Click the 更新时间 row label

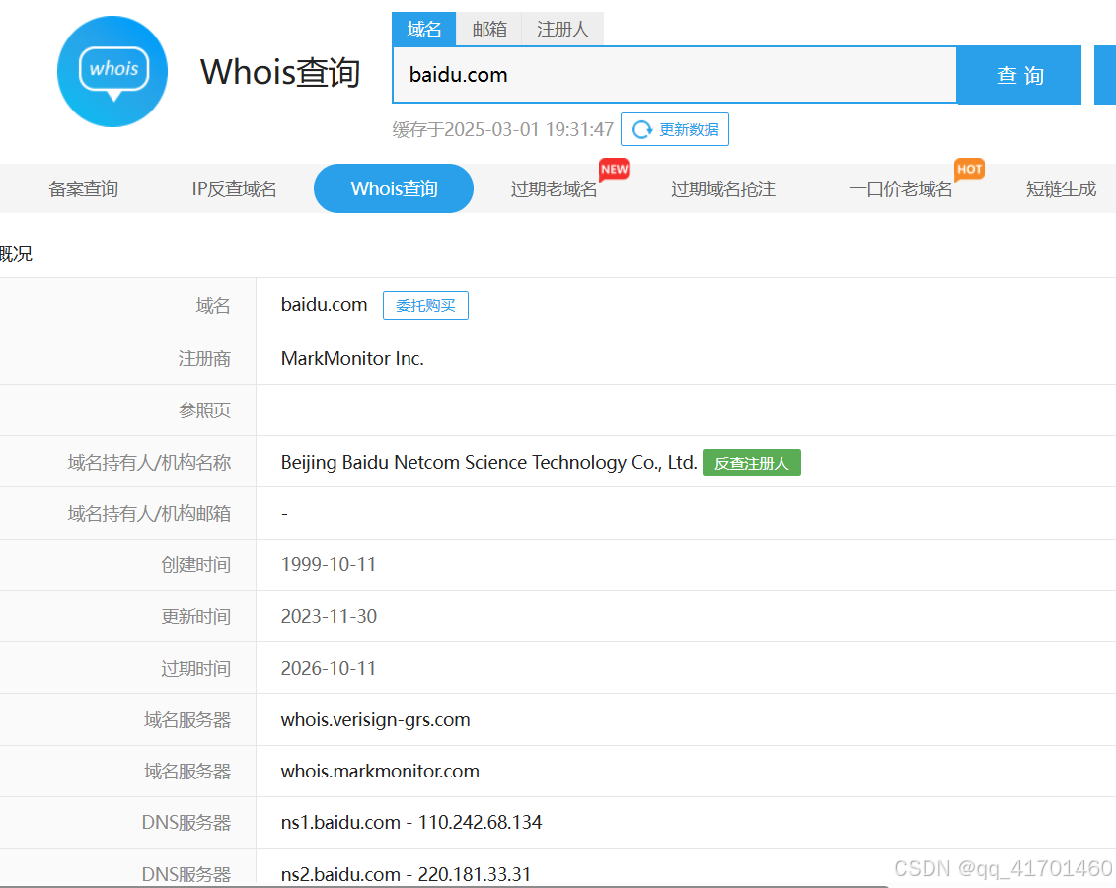pos(195,617)
